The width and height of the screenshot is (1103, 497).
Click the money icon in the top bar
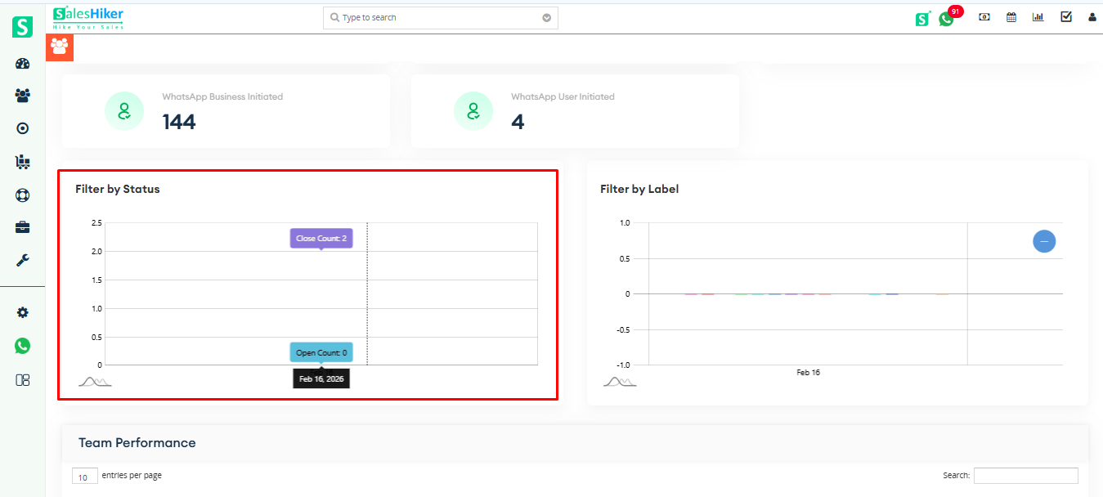click(984, 16)
